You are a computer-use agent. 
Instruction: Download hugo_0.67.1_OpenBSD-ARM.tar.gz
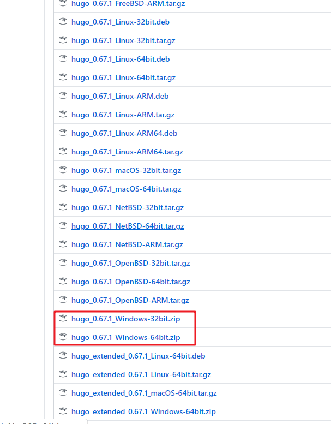(x=130, y=300)
